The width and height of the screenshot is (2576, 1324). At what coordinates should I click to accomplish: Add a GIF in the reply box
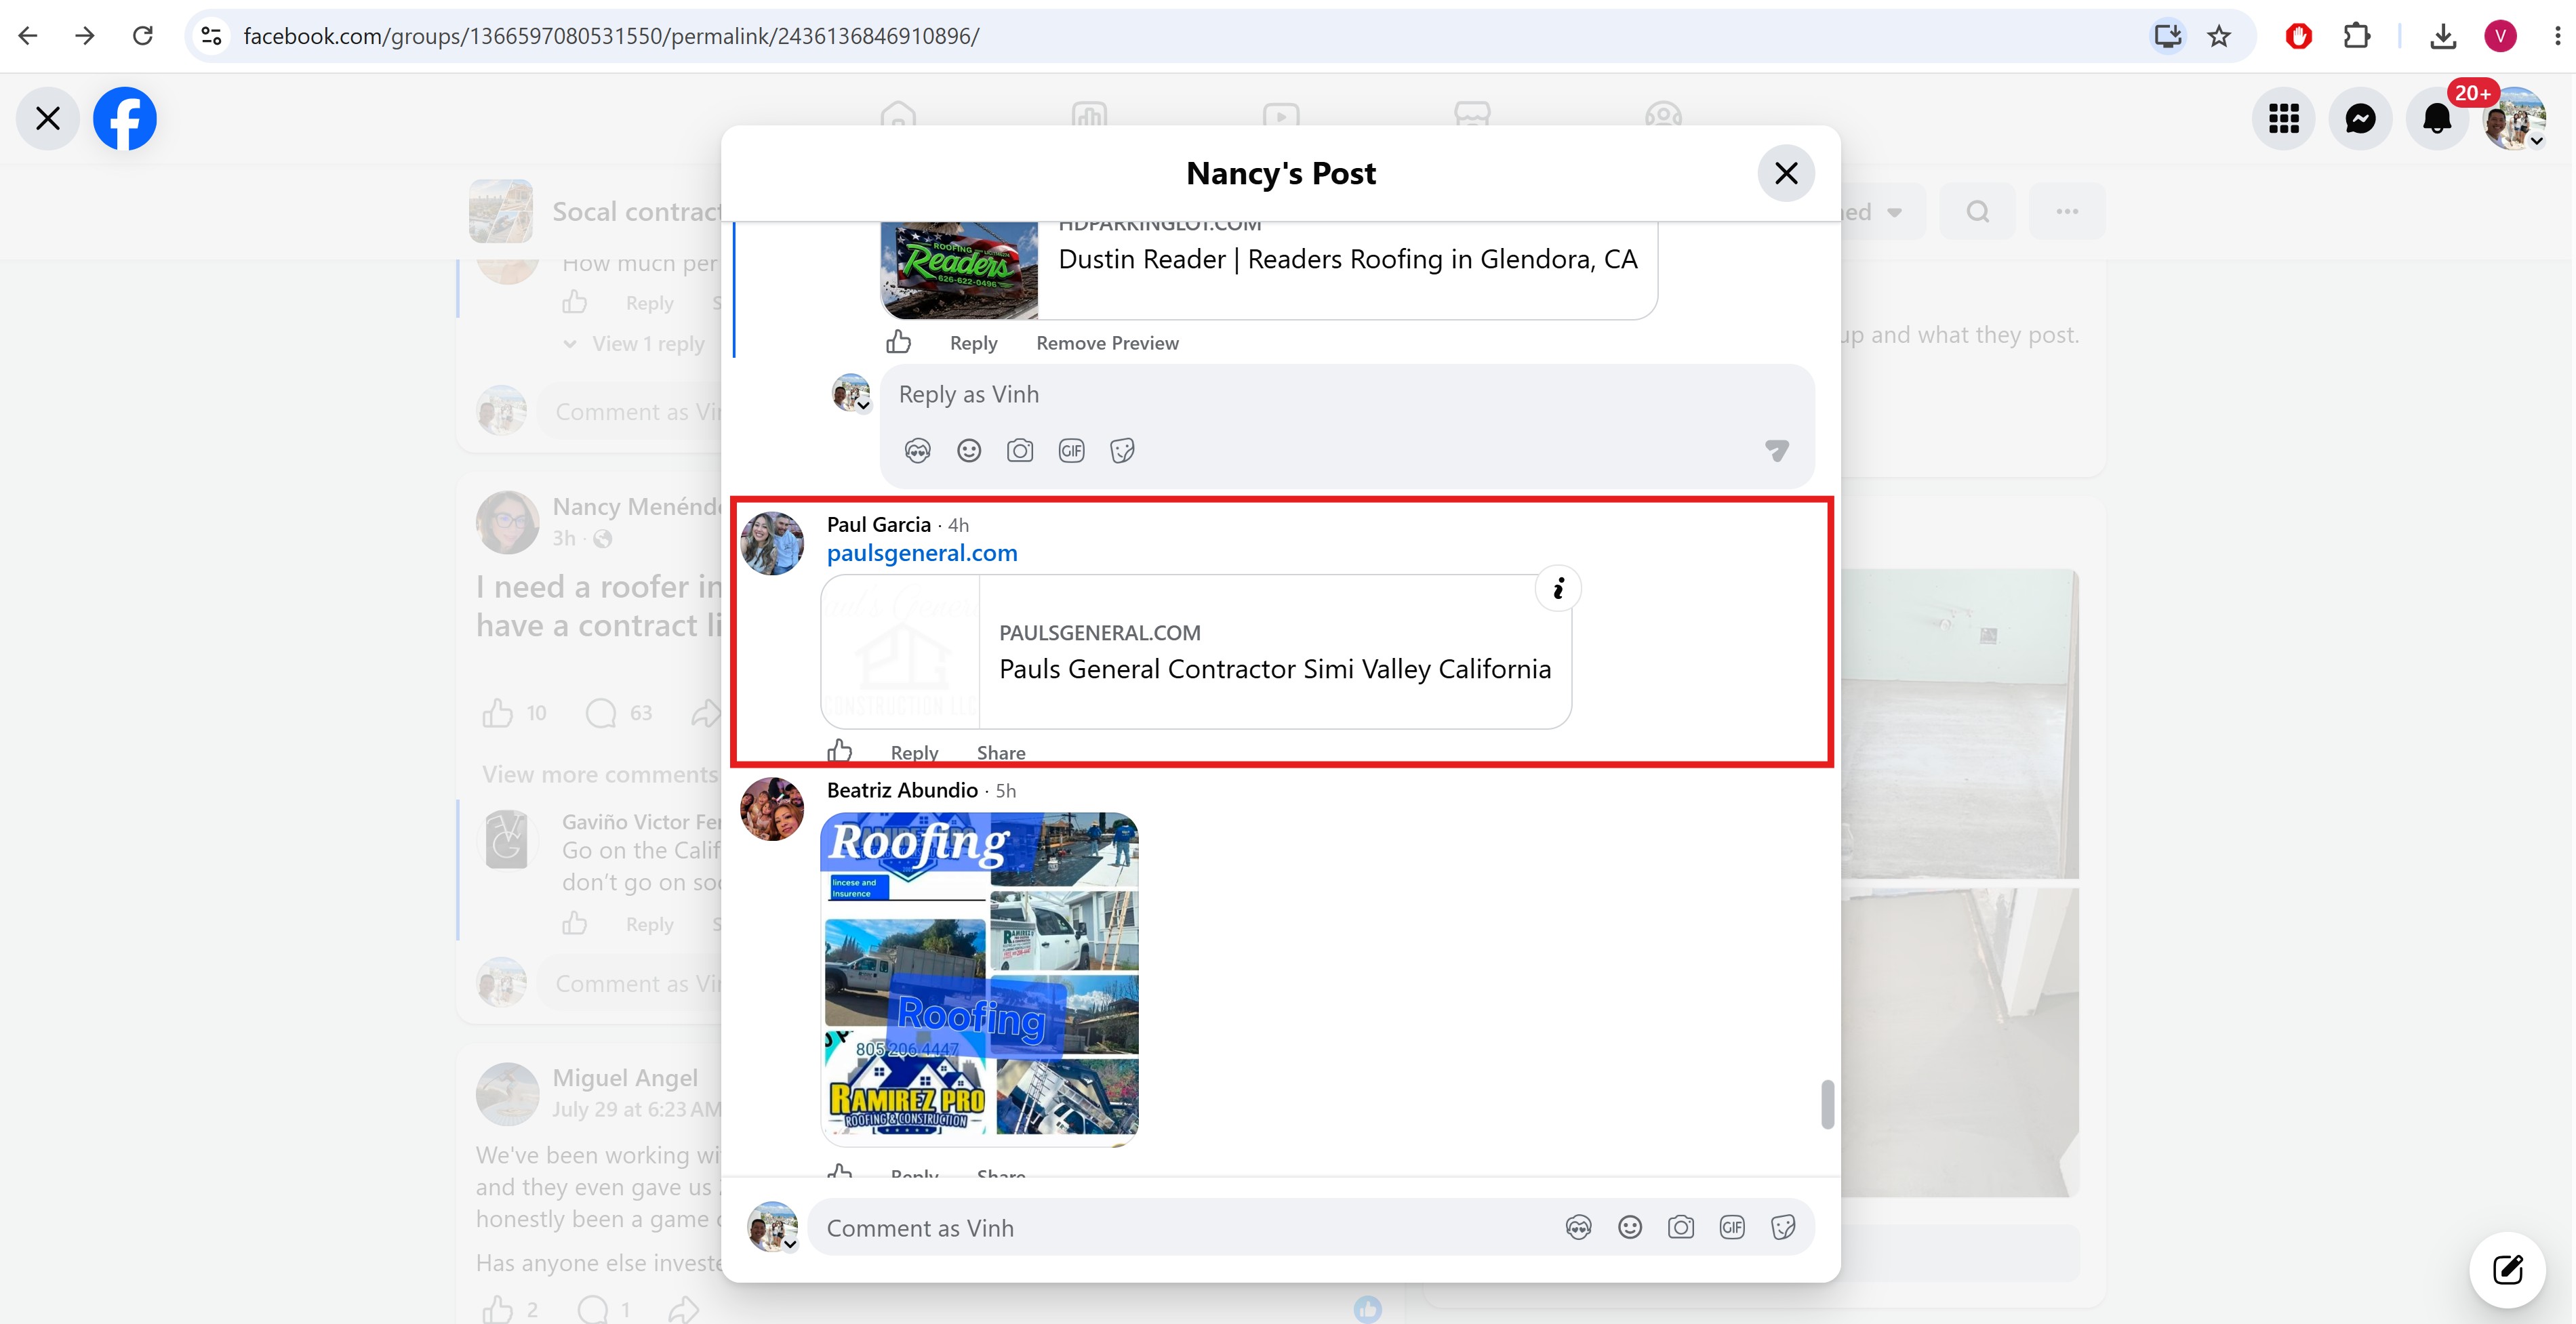[x=1071, y=451]
